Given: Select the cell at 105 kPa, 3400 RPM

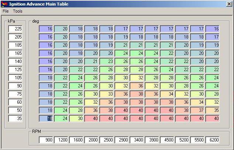Looking at the screenshot, I should [x=137, y=78].
